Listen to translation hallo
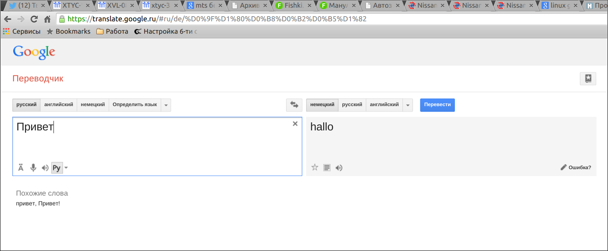 (339, 167)
